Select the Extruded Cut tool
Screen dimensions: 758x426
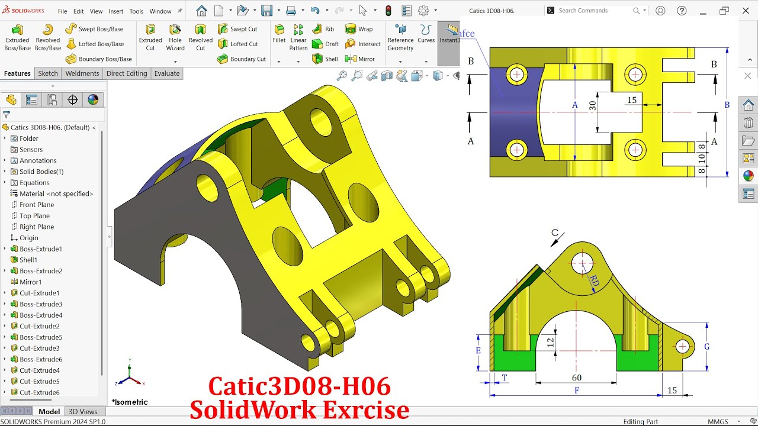(150, 38)
